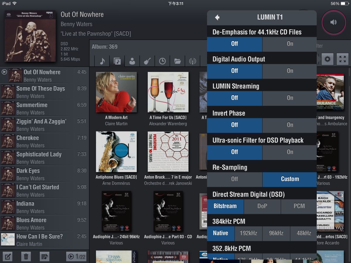
Task: Play track Indiana
Action: [44, 207]
